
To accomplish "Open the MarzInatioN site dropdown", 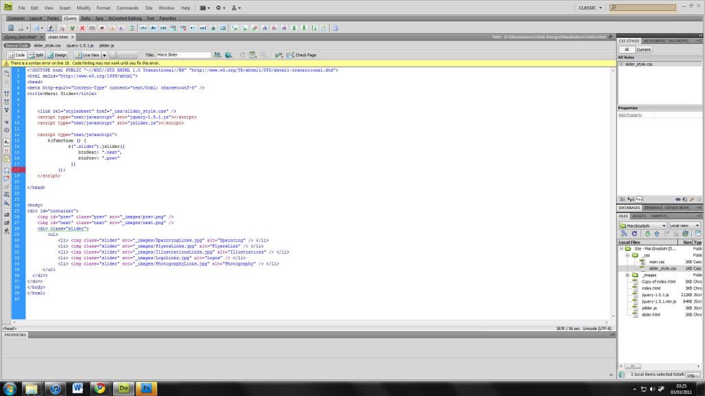I will [643, 225].
